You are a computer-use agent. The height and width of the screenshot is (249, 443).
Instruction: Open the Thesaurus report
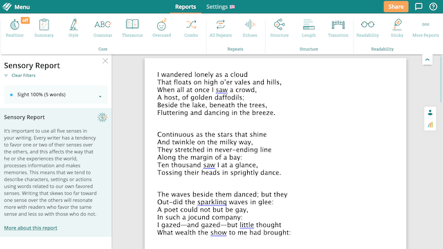132,28
